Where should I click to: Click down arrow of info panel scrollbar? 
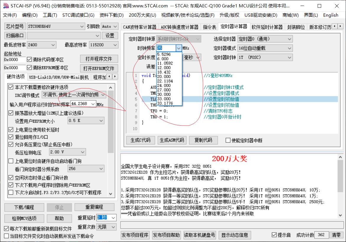coord(340,215)
